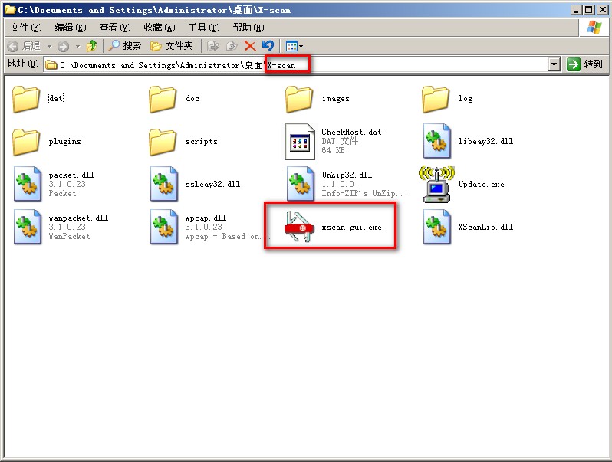This screenshot has width=612, height=462.
Task: Select the file name wpcap.dll
Action: 206,218
